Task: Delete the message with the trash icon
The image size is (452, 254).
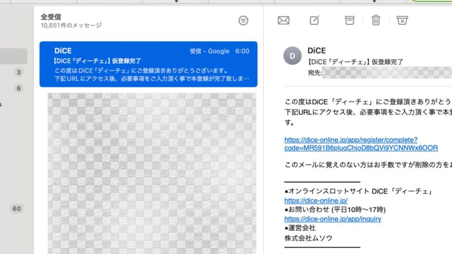Action: [x=376, y=20]
